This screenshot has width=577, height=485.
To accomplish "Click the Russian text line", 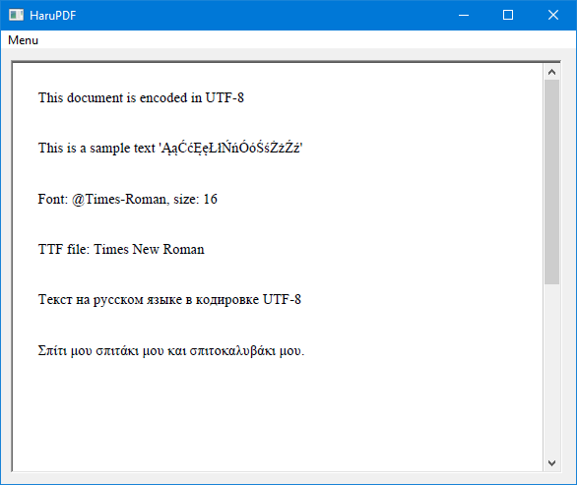I will [x=169, y=300].
